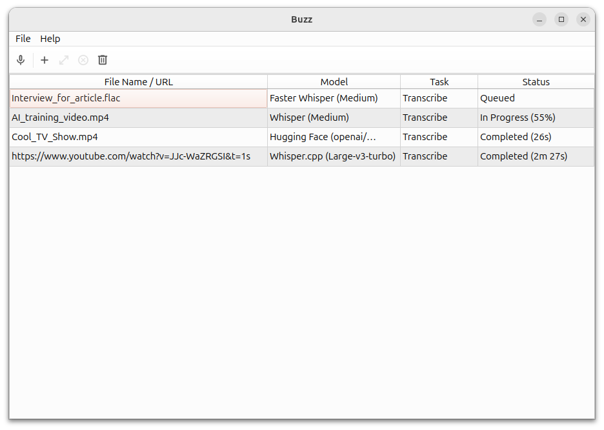This screenshot has width=604, height=430.
Task: Start a new microphone recording
Action: [21, 60]
